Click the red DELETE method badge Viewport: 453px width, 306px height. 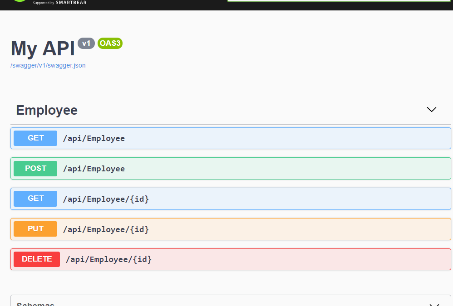pyautogui.click(x=37, y=259)
